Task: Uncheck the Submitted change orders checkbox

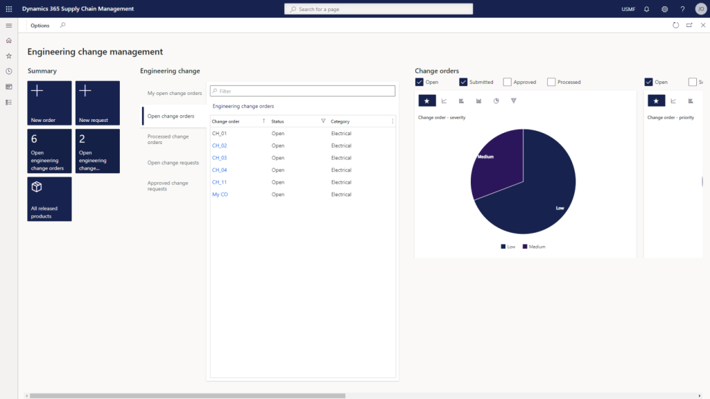Action: click(x=463, y=82)
